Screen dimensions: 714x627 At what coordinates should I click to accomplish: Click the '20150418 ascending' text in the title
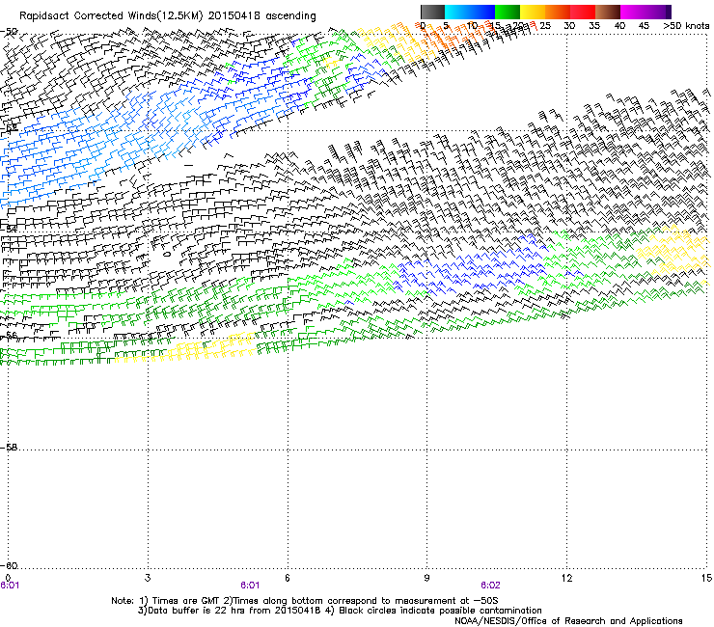261,16
